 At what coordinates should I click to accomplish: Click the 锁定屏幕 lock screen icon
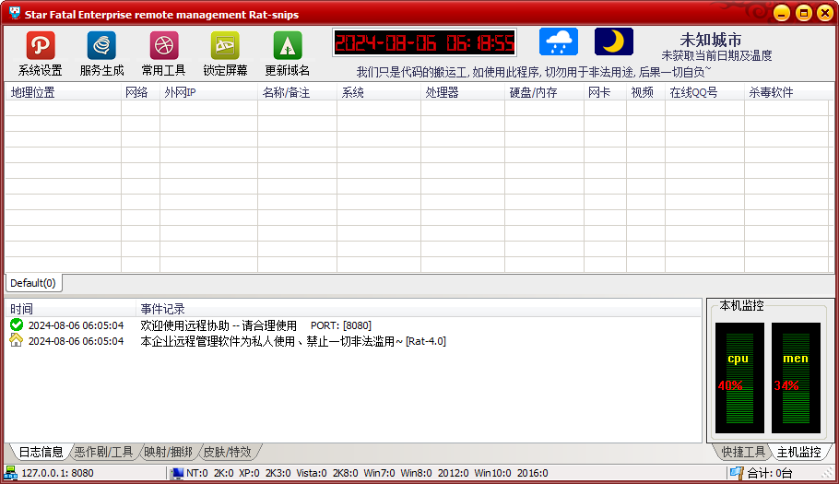(x=225, y=46)
